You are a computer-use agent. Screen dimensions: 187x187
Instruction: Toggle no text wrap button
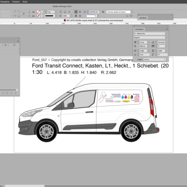[x=76, y=12]
